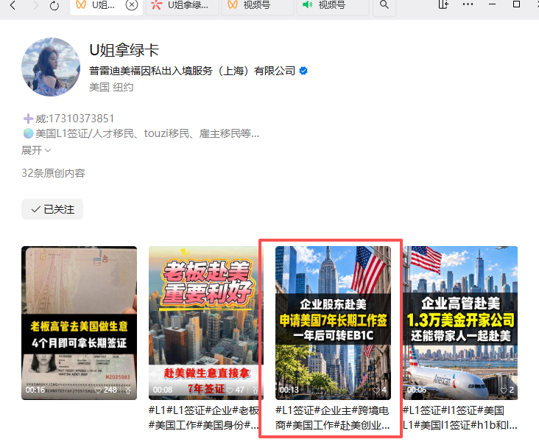
Task: Click the M icon on first tab
Action: (81, 5)
